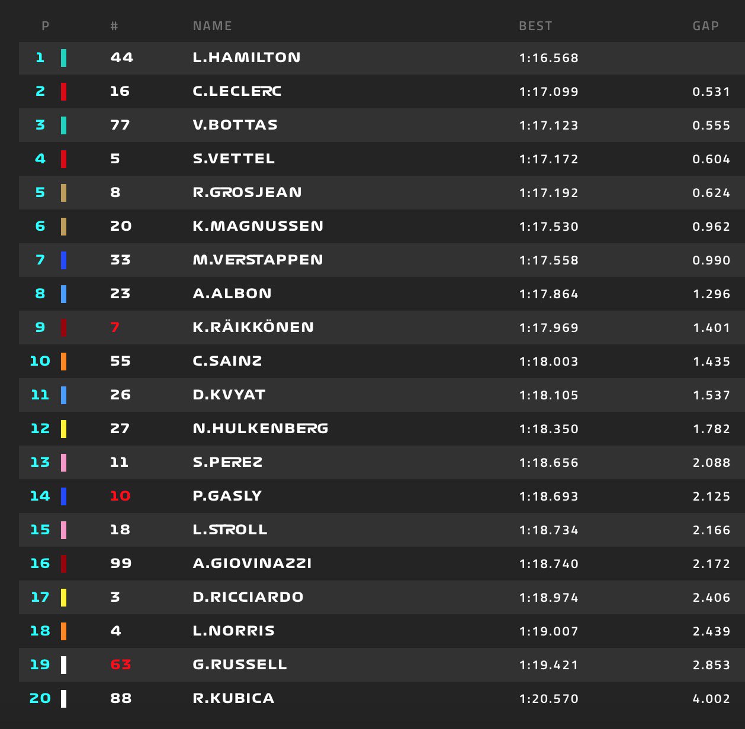Click the BEST column header
This screenshot has width=745, height=729.
pyautogui.click(x=535, y=26)
